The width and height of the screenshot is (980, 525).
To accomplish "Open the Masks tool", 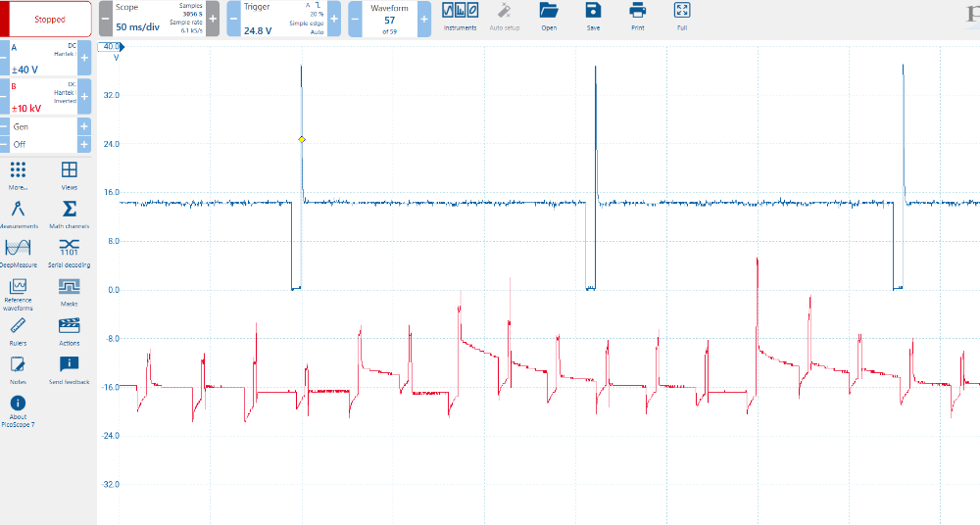I will (70, 291).
